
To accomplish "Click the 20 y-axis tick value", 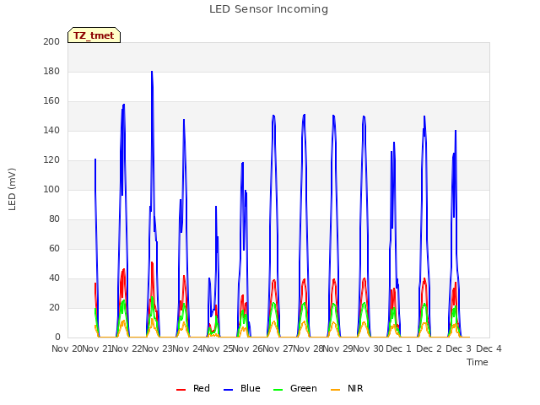I will point(54,308).
